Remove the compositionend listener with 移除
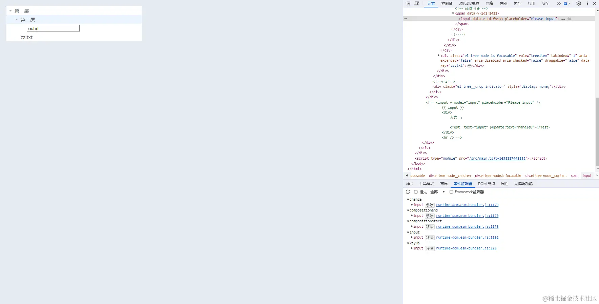Screen dimensions: 599x304 430,216
